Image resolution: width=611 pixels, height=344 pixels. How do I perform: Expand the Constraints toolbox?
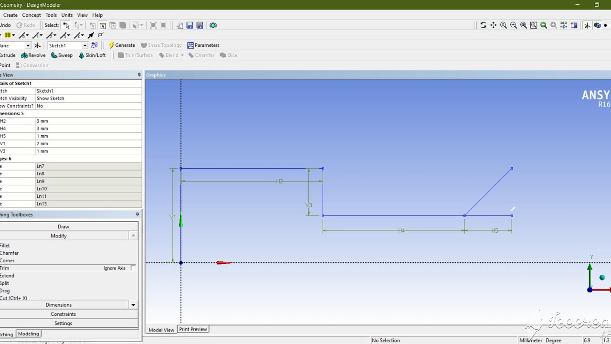tap(63, 314)
